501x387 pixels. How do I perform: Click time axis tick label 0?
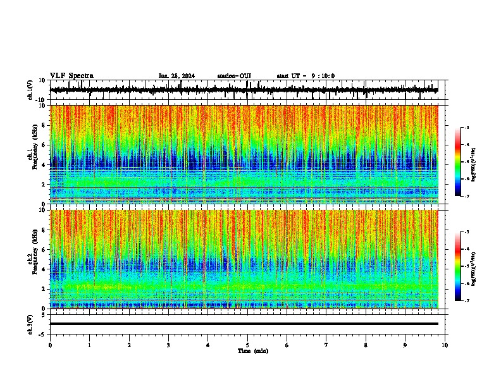50,345
